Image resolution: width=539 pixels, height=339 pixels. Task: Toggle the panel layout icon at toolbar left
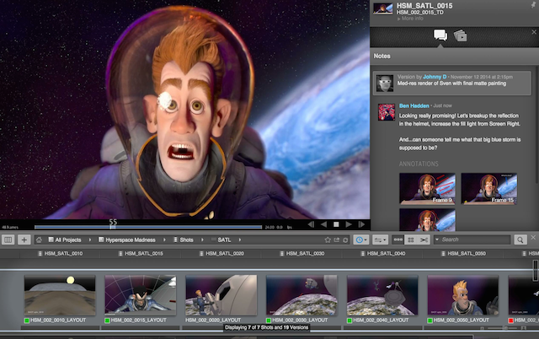click(x=8, y=240)
